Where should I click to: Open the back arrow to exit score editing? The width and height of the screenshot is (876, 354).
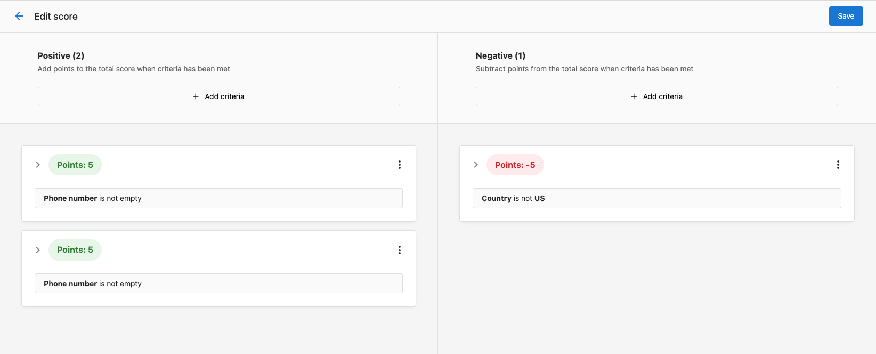(x=19, y=16)
